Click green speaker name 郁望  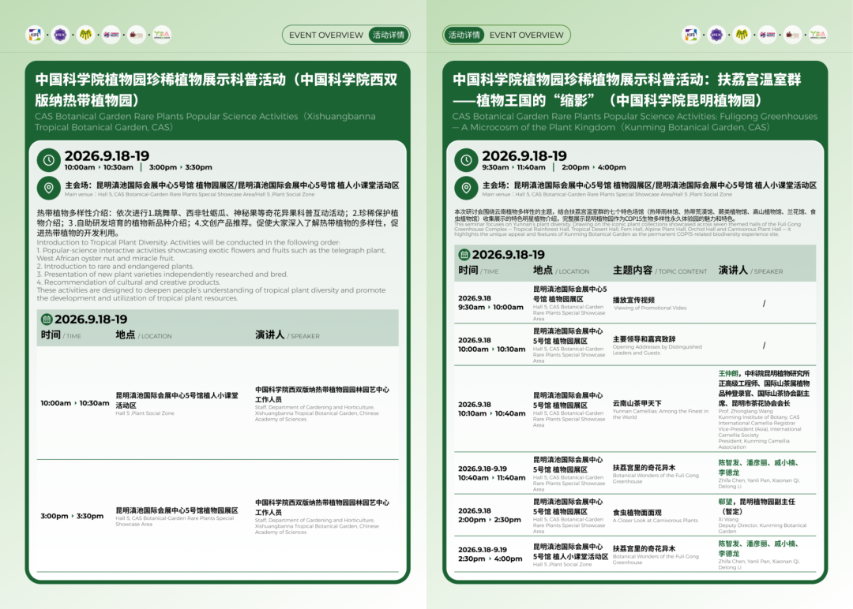tap(725, 502)
